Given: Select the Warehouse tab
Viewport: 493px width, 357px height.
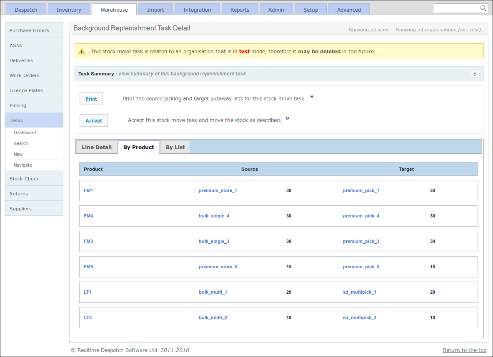Looking at the screenshot, I should pyautogui.click(x=114, y=10).
